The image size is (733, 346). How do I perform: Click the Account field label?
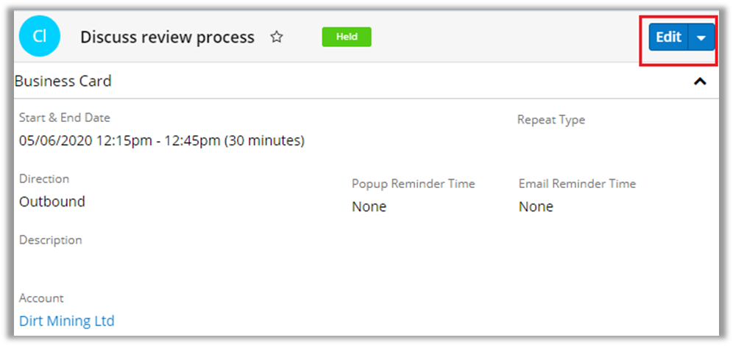tap(41, 298)
